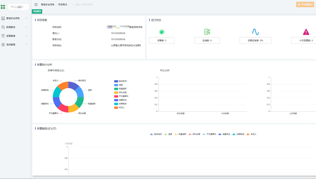Image resolution: width=316 pixels, height=179 pixels.
Task: Click the red 开关量事件 pie slice
Action: click(x=62, y=108)
